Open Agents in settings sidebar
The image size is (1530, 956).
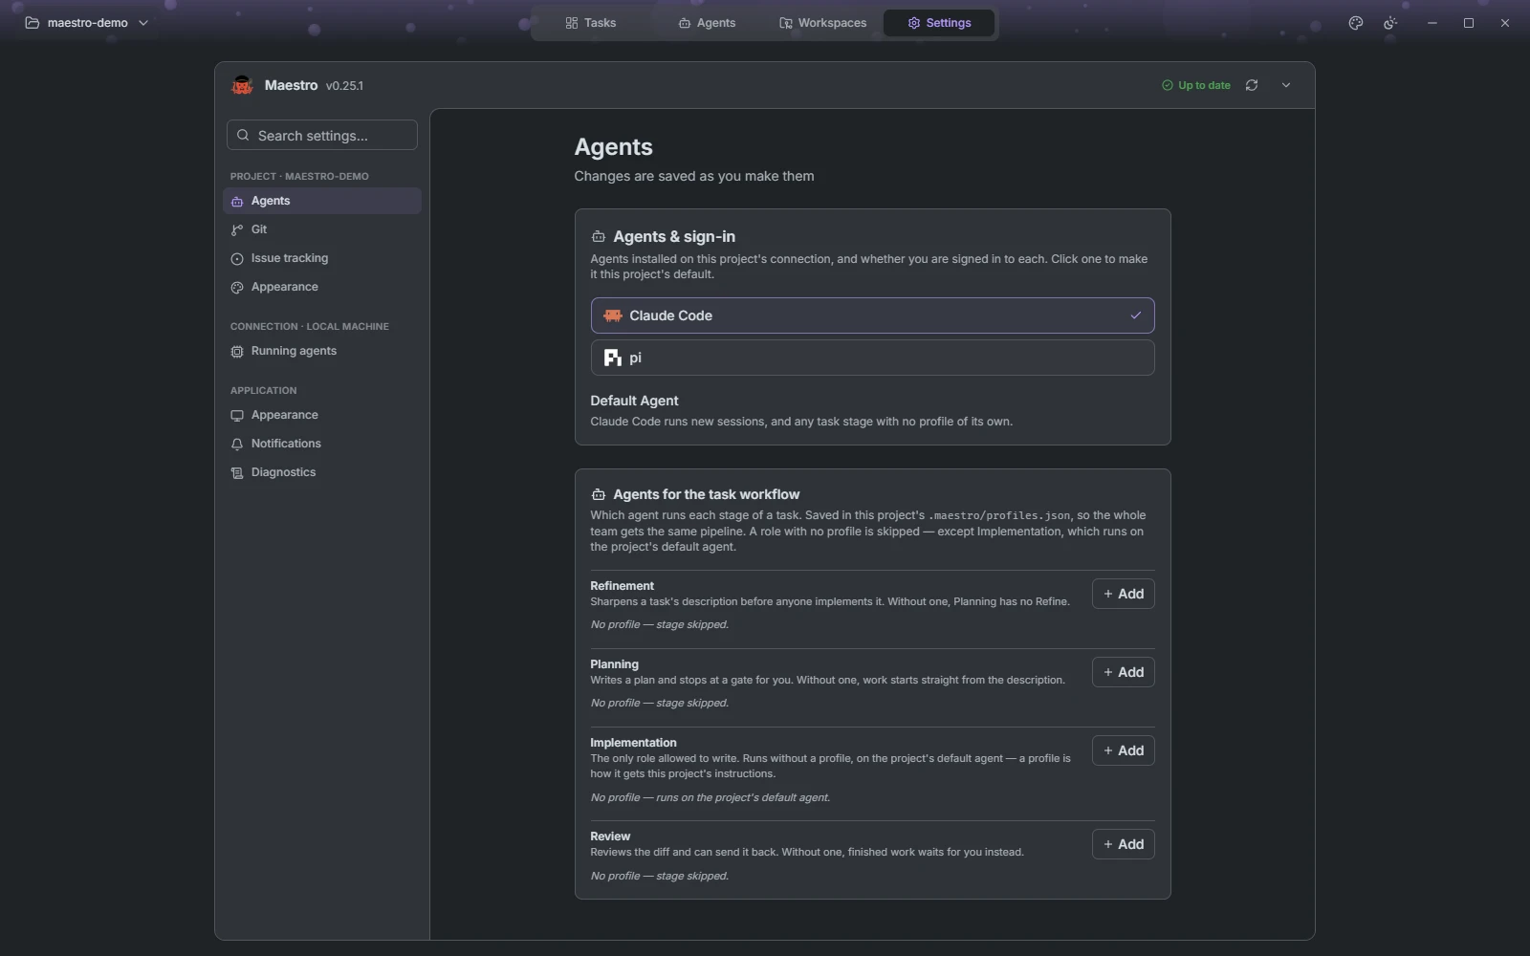tap(322, 201)
